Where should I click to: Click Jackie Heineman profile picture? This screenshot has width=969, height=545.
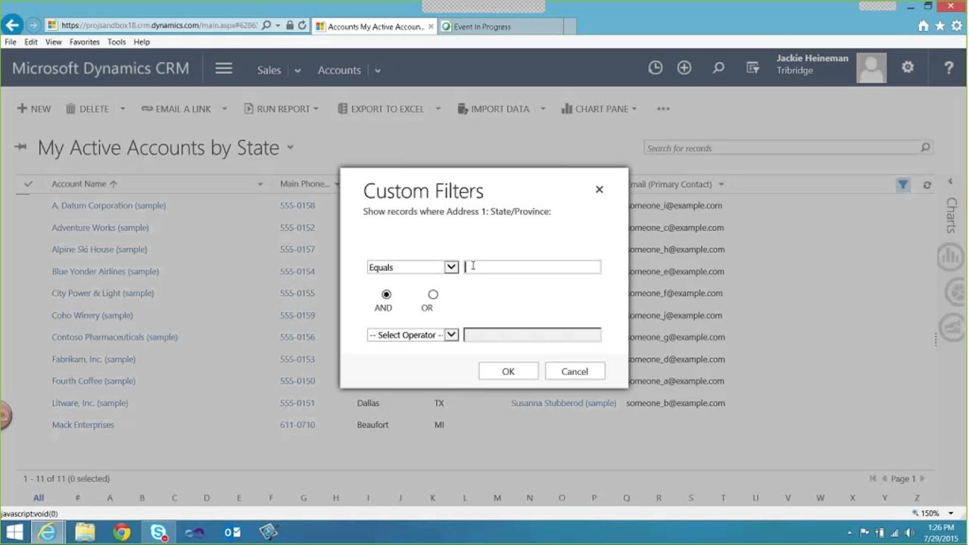pyautogui.click(x=871, y=68)
